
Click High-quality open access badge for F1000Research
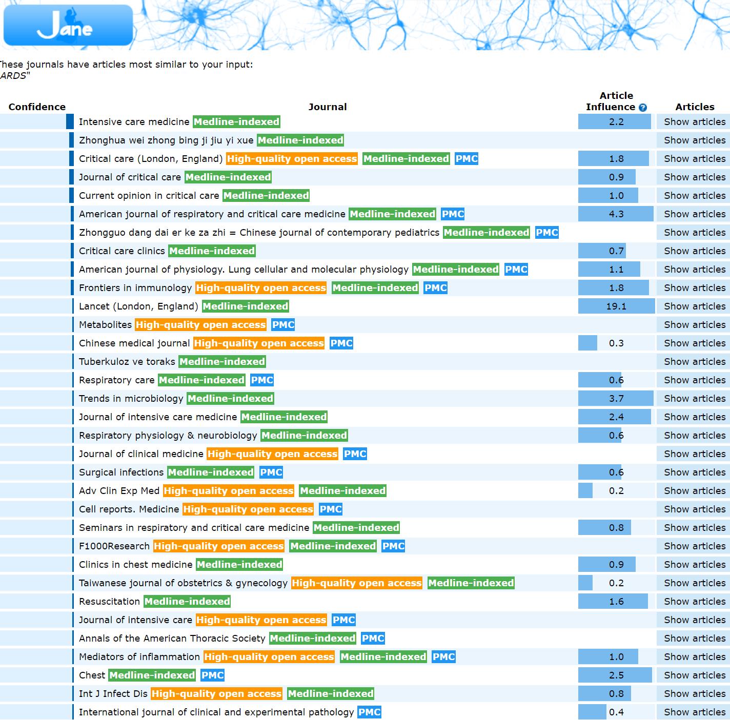pyautogui.click(x=219, y=546)
